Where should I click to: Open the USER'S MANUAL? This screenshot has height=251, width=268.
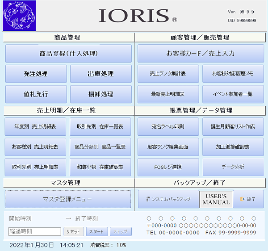click(x=216, y=199)
